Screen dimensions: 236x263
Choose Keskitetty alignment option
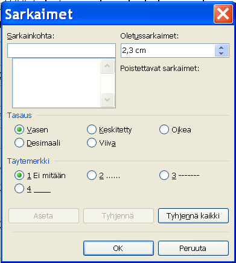[x=92, y=129]
